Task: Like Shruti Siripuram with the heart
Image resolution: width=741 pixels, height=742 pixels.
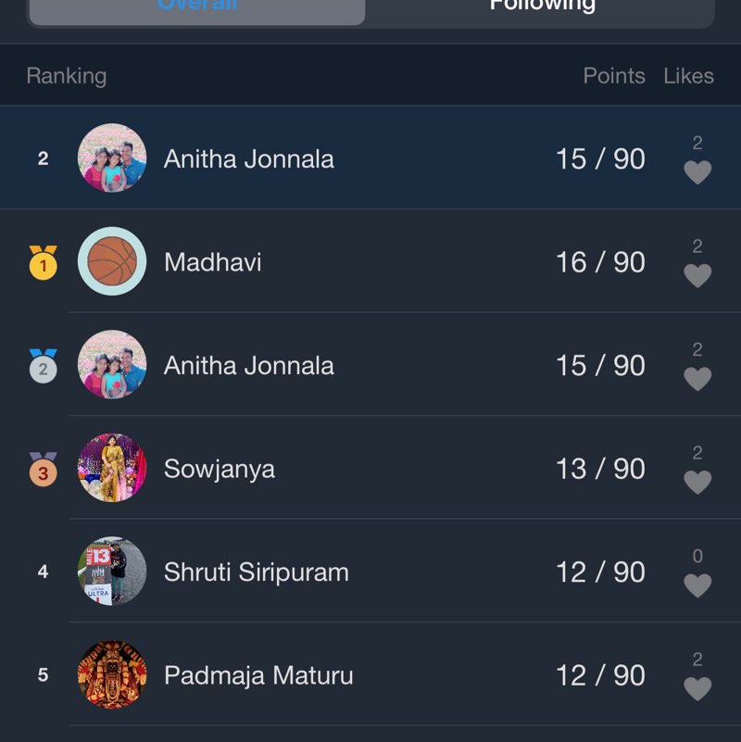Action: [x=697, y=585]
